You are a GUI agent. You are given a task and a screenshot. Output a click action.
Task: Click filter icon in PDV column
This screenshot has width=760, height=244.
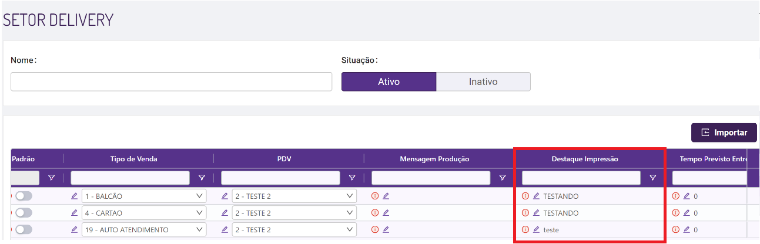(x=352, y=178)
